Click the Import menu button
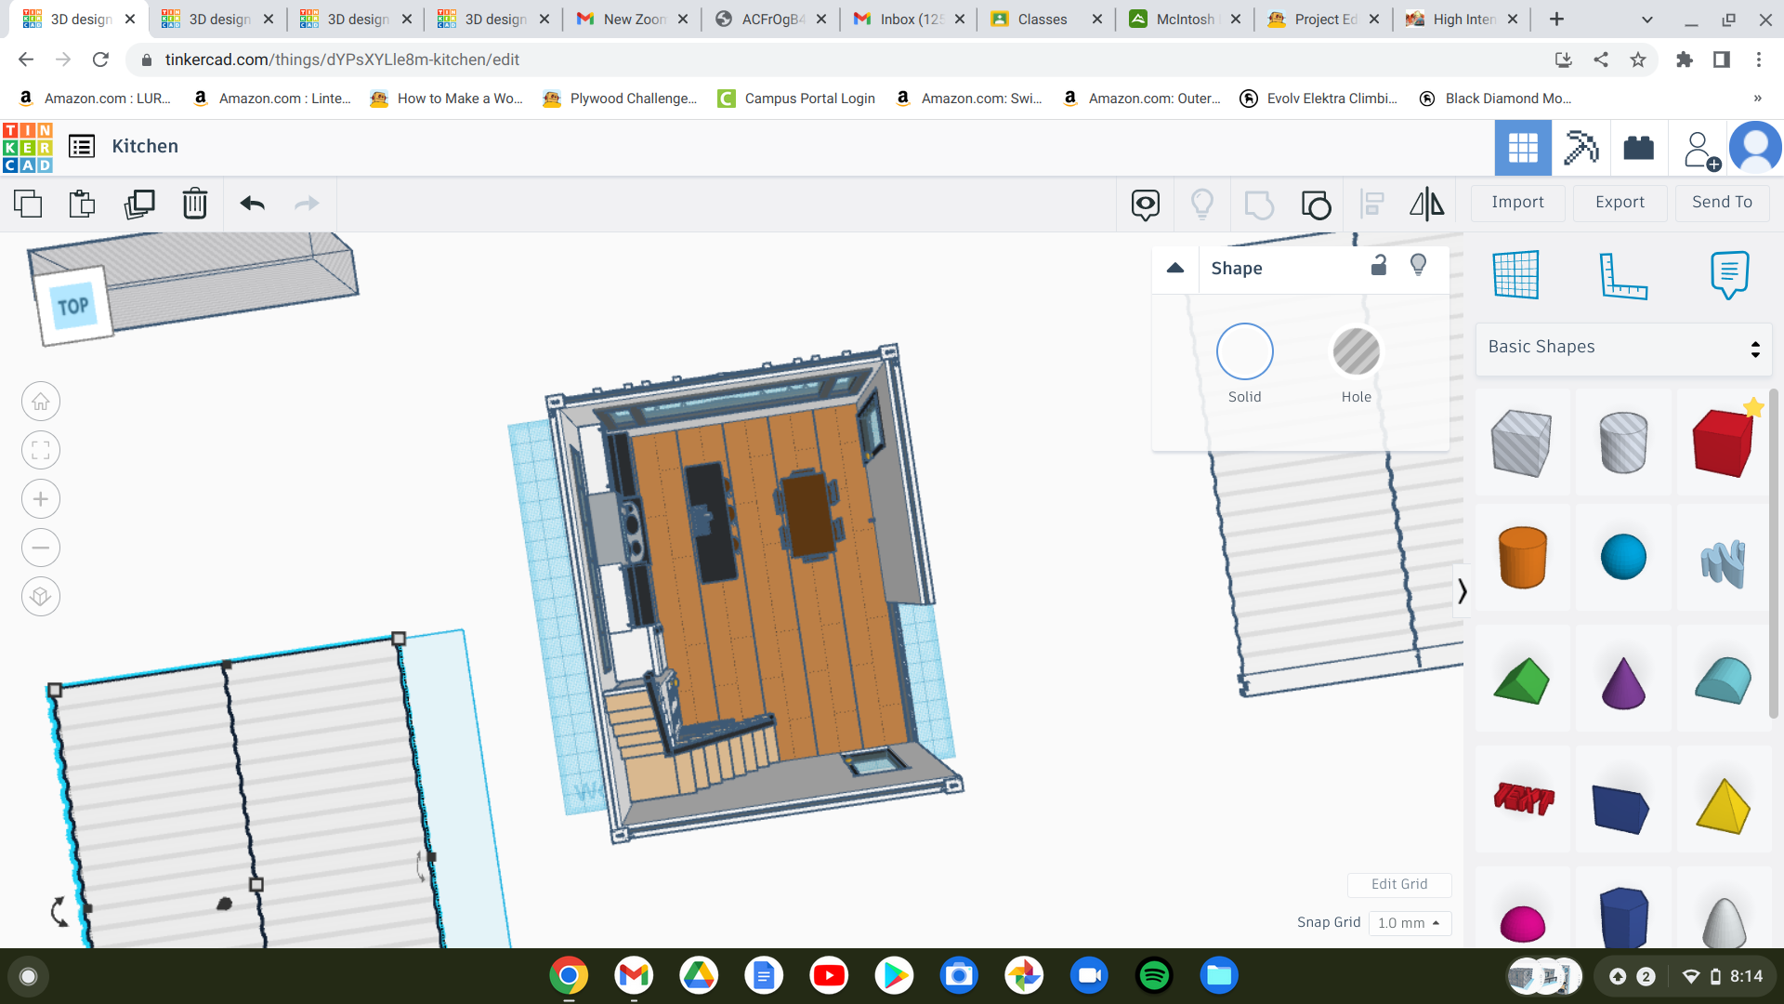 pyautogui.click(x=1518, y=203)
